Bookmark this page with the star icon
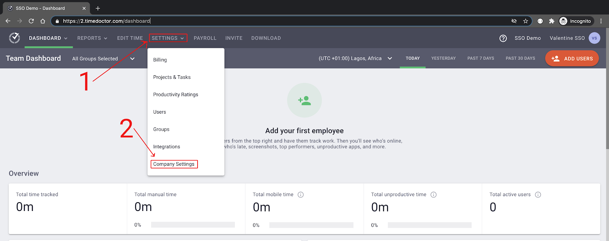The image size is (609, 241). tap(526, 21)
